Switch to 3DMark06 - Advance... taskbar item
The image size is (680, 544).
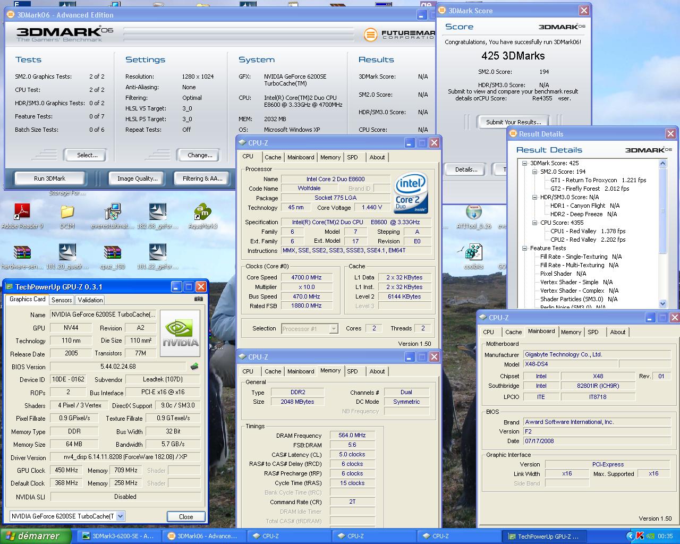coord(205,536)
